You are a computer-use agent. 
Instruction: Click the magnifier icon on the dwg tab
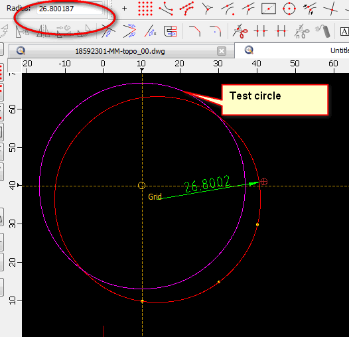[21, 51]
